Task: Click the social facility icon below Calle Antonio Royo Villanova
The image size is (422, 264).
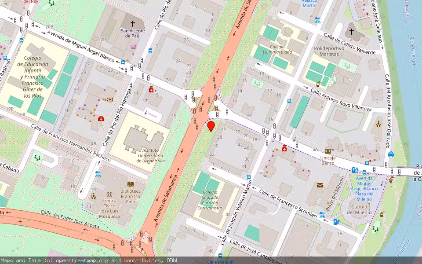Action: coord(378,123)
